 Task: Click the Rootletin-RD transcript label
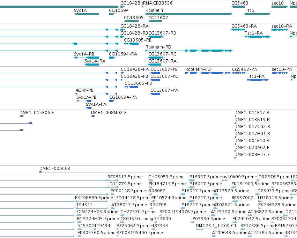tap(158, 47)
